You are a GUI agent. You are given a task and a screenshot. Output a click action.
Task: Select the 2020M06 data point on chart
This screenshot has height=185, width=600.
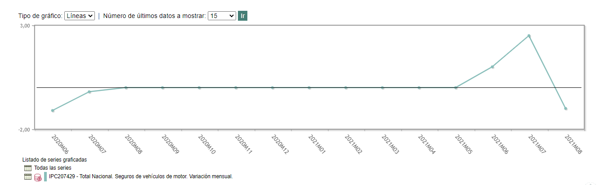point(53,110)
